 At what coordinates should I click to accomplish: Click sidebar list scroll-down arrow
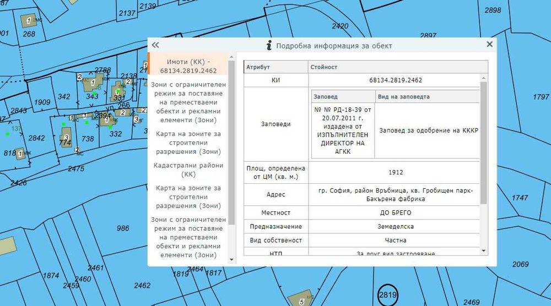pyautogui.click(x=231, y=260)
